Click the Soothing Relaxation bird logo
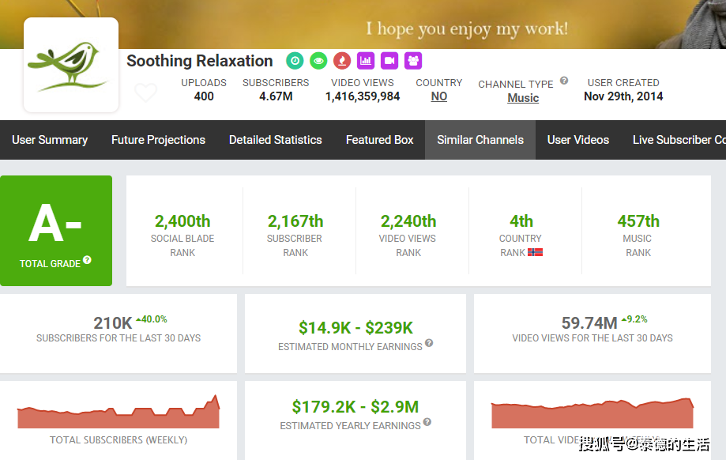726x460 pixels. tap(71, 65)
